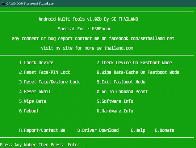
Task: Select option '0.Go To Command Promt'
Action: 122,92
